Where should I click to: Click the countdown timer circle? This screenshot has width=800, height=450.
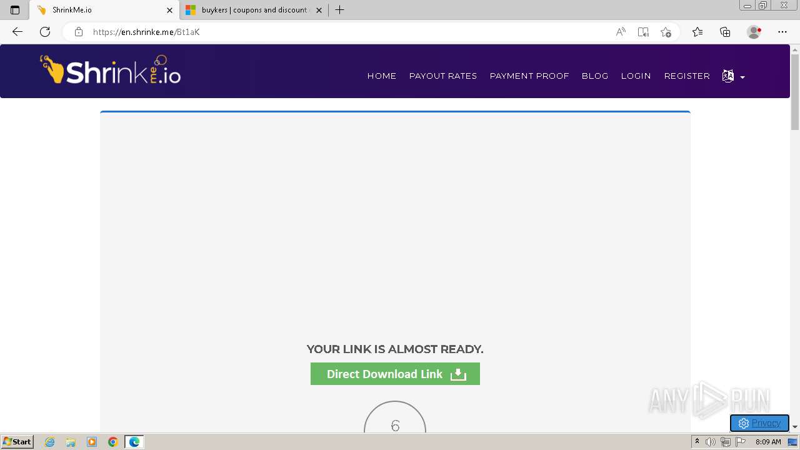point(395,417)
